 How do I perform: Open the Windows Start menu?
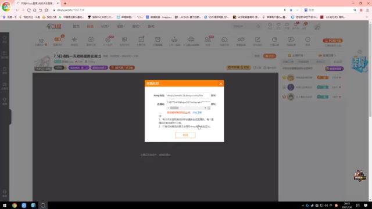pyautogui.click(x=5, y=205)
